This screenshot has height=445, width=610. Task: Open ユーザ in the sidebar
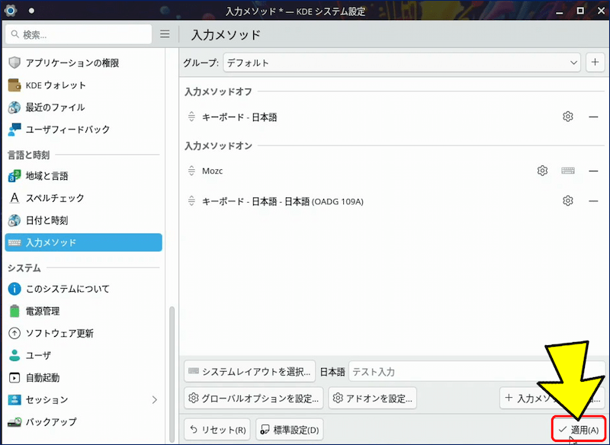click(x=83, y=355)
